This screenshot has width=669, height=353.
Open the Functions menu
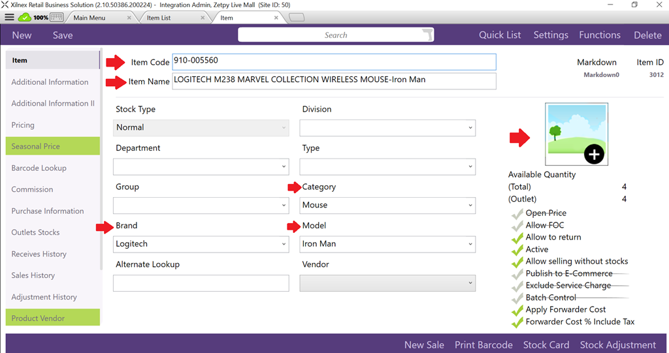[600, 35]
